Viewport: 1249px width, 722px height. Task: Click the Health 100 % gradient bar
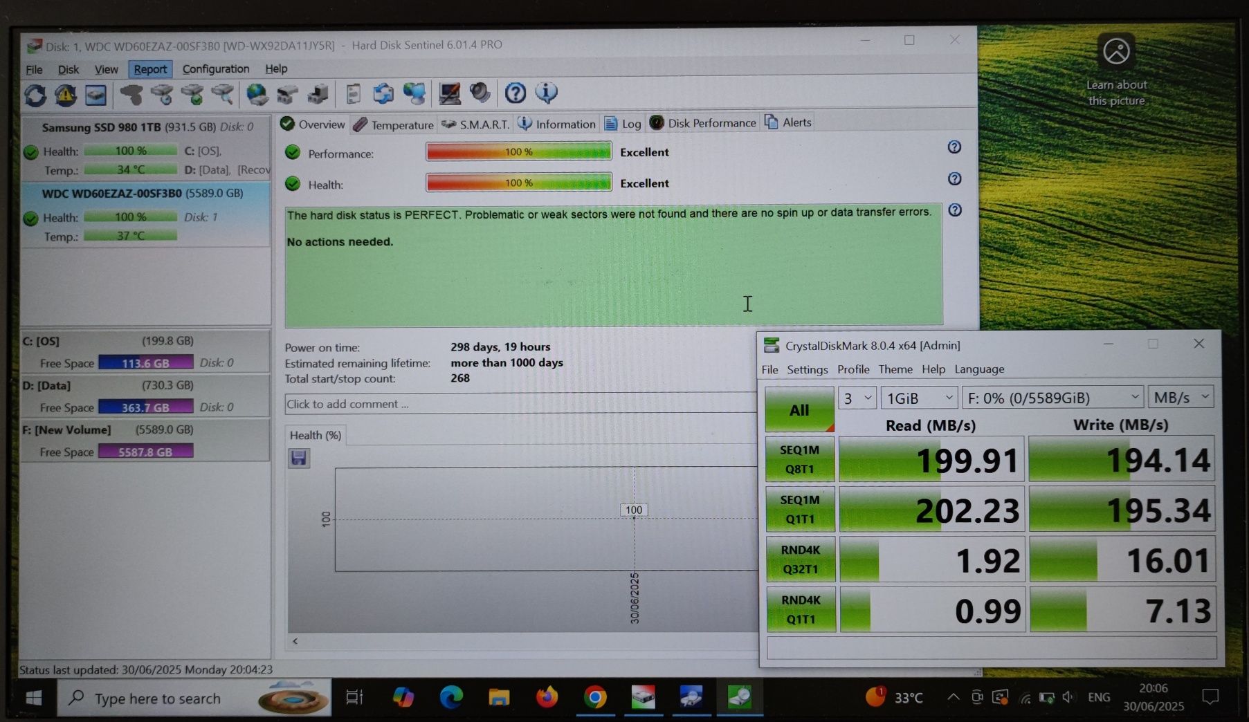[519, 183]
